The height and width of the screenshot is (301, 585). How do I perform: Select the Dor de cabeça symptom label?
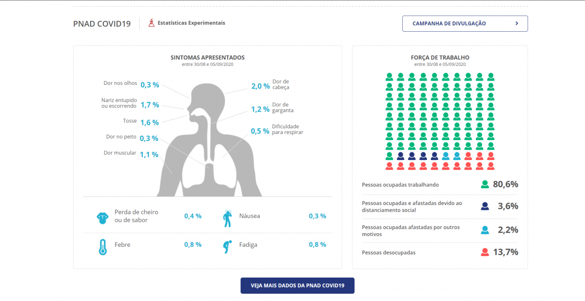click(281, 84)
